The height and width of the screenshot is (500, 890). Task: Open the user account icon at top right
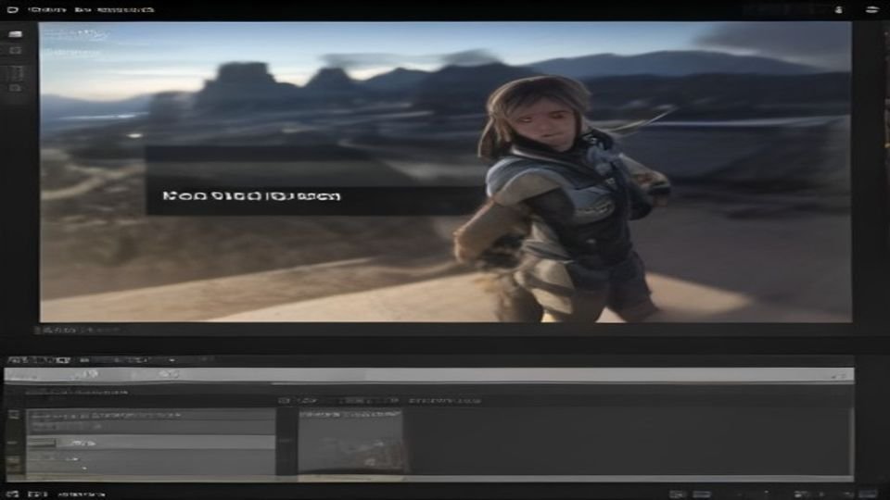click(839, 9)
